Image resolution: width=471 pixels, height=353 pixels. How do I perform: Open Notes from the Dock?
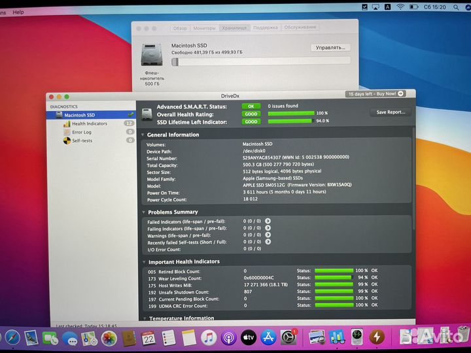(188, 338)
